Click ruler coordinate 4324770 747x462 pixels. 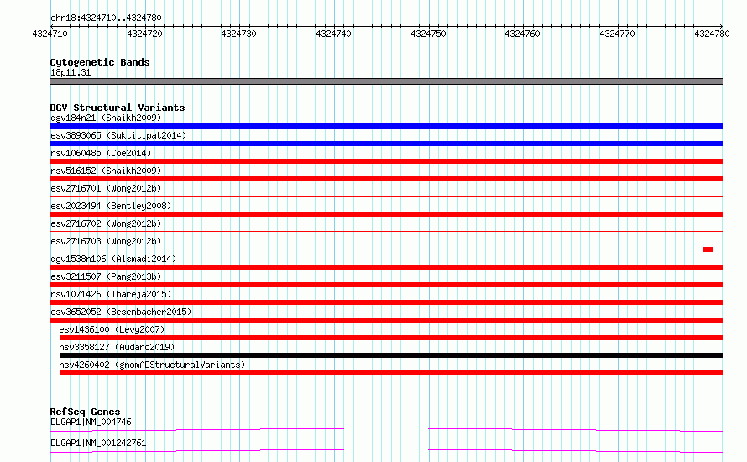[x=618, y=34]
